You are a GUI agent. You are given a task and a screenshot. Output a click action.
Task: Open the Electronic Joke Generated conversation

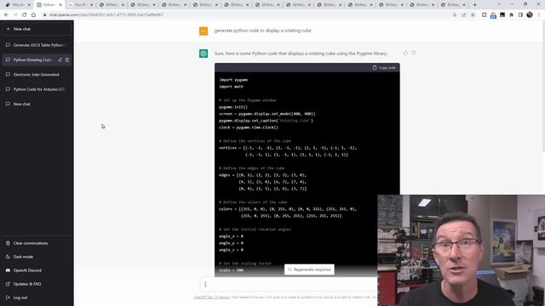(x=37, y=75)
